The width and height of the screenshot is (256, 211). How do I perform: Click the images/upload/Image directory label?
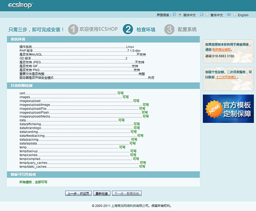[x=35, y=105]
